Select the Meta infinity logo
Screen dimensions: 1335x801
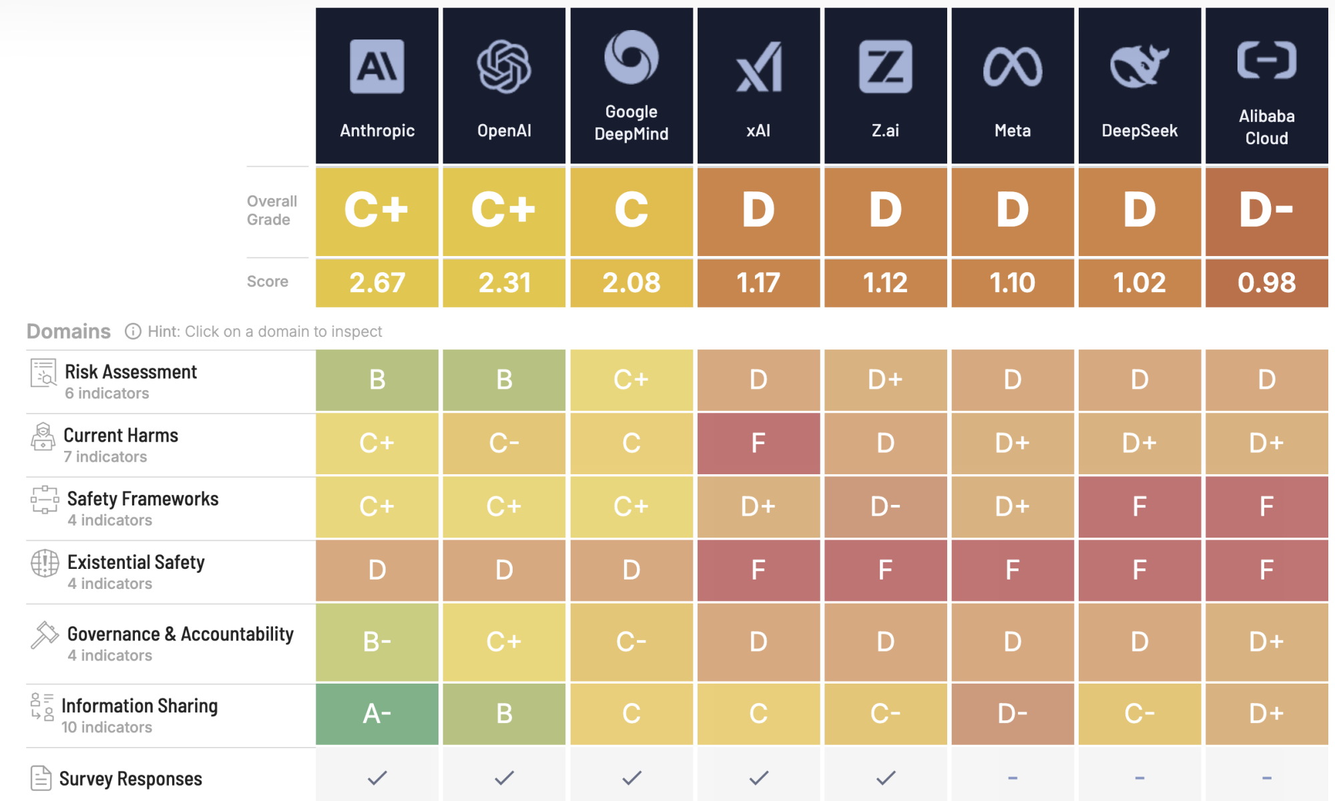point(1012,65)
